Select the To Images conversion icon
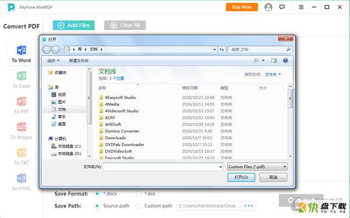 pyautogui.click(x=22, y=127)
